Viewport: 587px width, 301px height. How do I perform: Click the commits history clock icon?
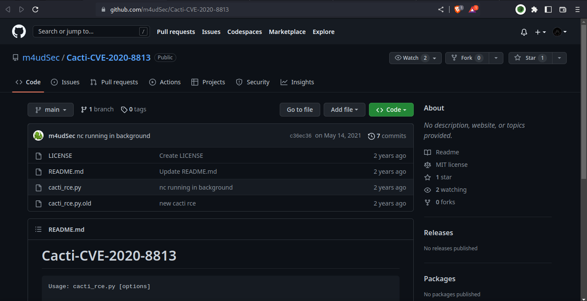coord(371,136)
